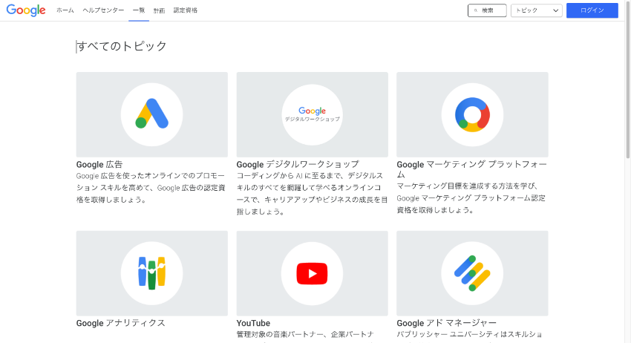
Task: Open the YouTube play logo icon
Action: [x=312, y=273]
